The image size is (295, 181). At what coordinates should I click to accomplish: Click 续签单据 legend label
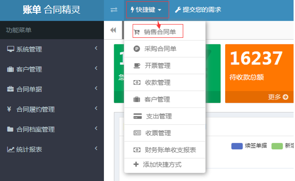(x=256, y=146)
